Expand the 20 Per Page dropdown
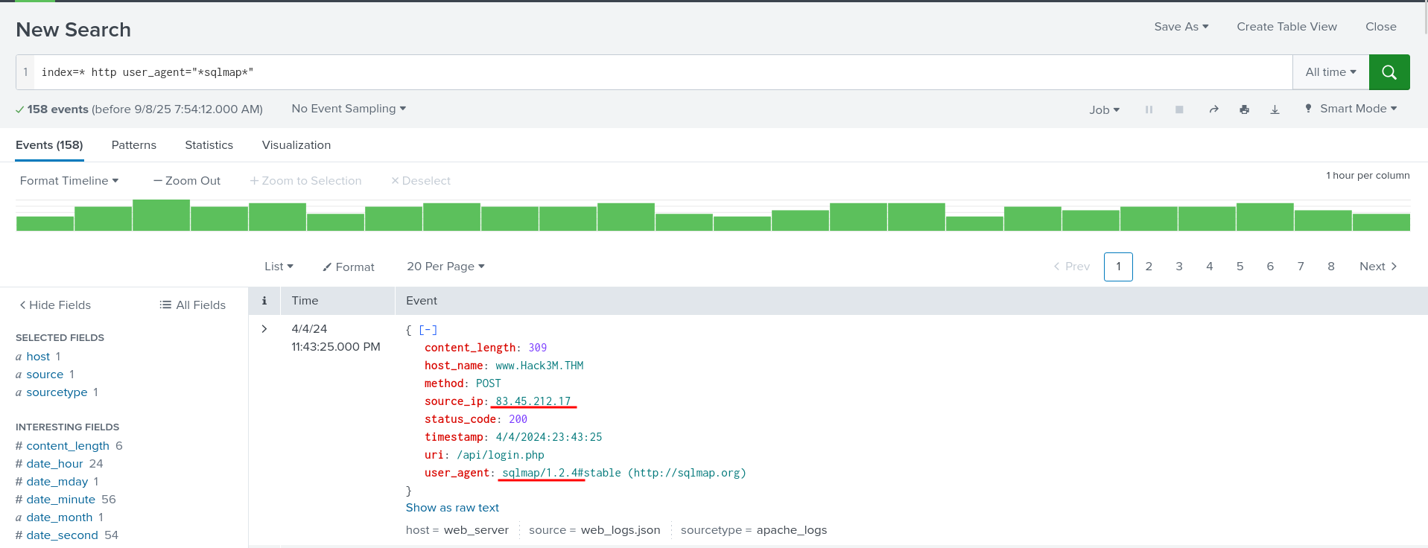 tap(445, 267)
